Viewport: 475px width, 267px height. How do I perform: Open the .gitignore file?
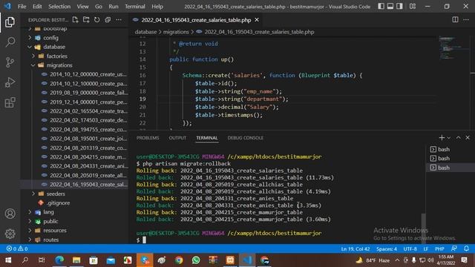click(x=58, y=202)
